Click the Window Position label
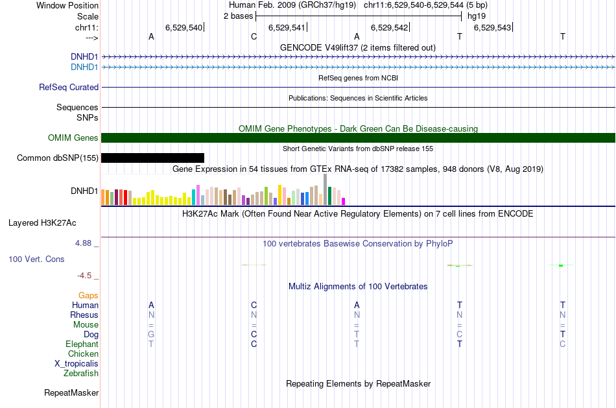 tap(67, 5)
